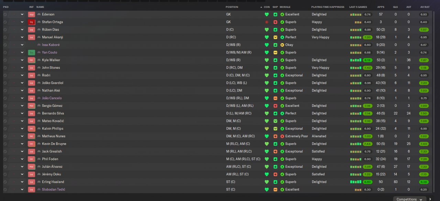The width and height of the screenshot is (440, 201).
Task: Sort by the NAME column header
Action: [40, 7]
